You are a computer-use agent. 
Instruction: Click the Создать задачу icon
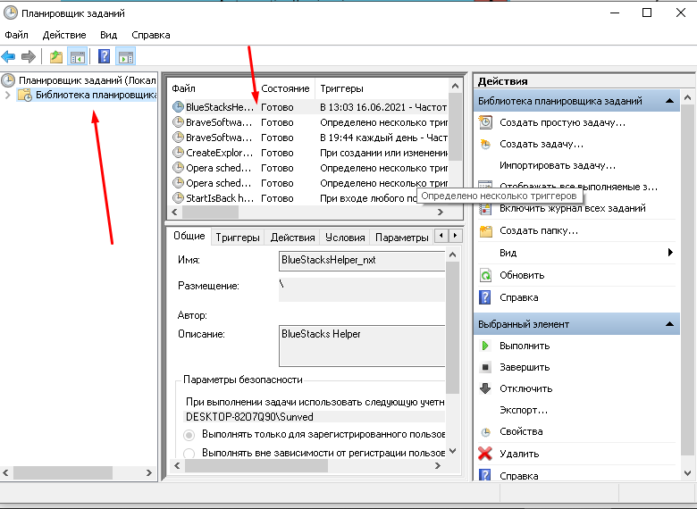(x=485, y=144)
